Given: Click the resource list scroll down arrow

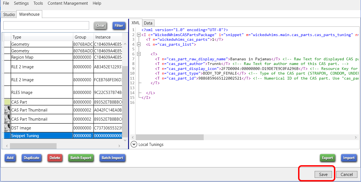Looking at the screenshot, I should click(x=125, y=140).
